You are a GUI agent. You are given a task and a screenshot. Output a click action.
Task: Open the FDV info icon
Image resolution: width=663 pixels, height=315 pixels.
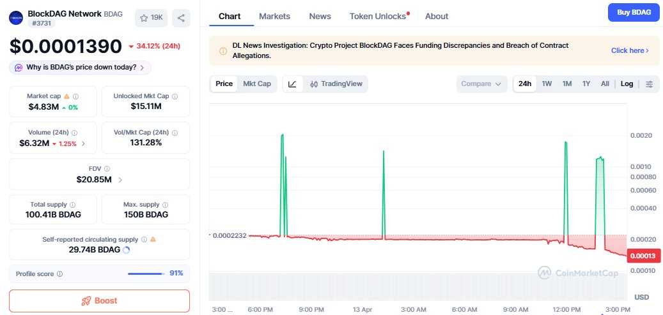107,169
